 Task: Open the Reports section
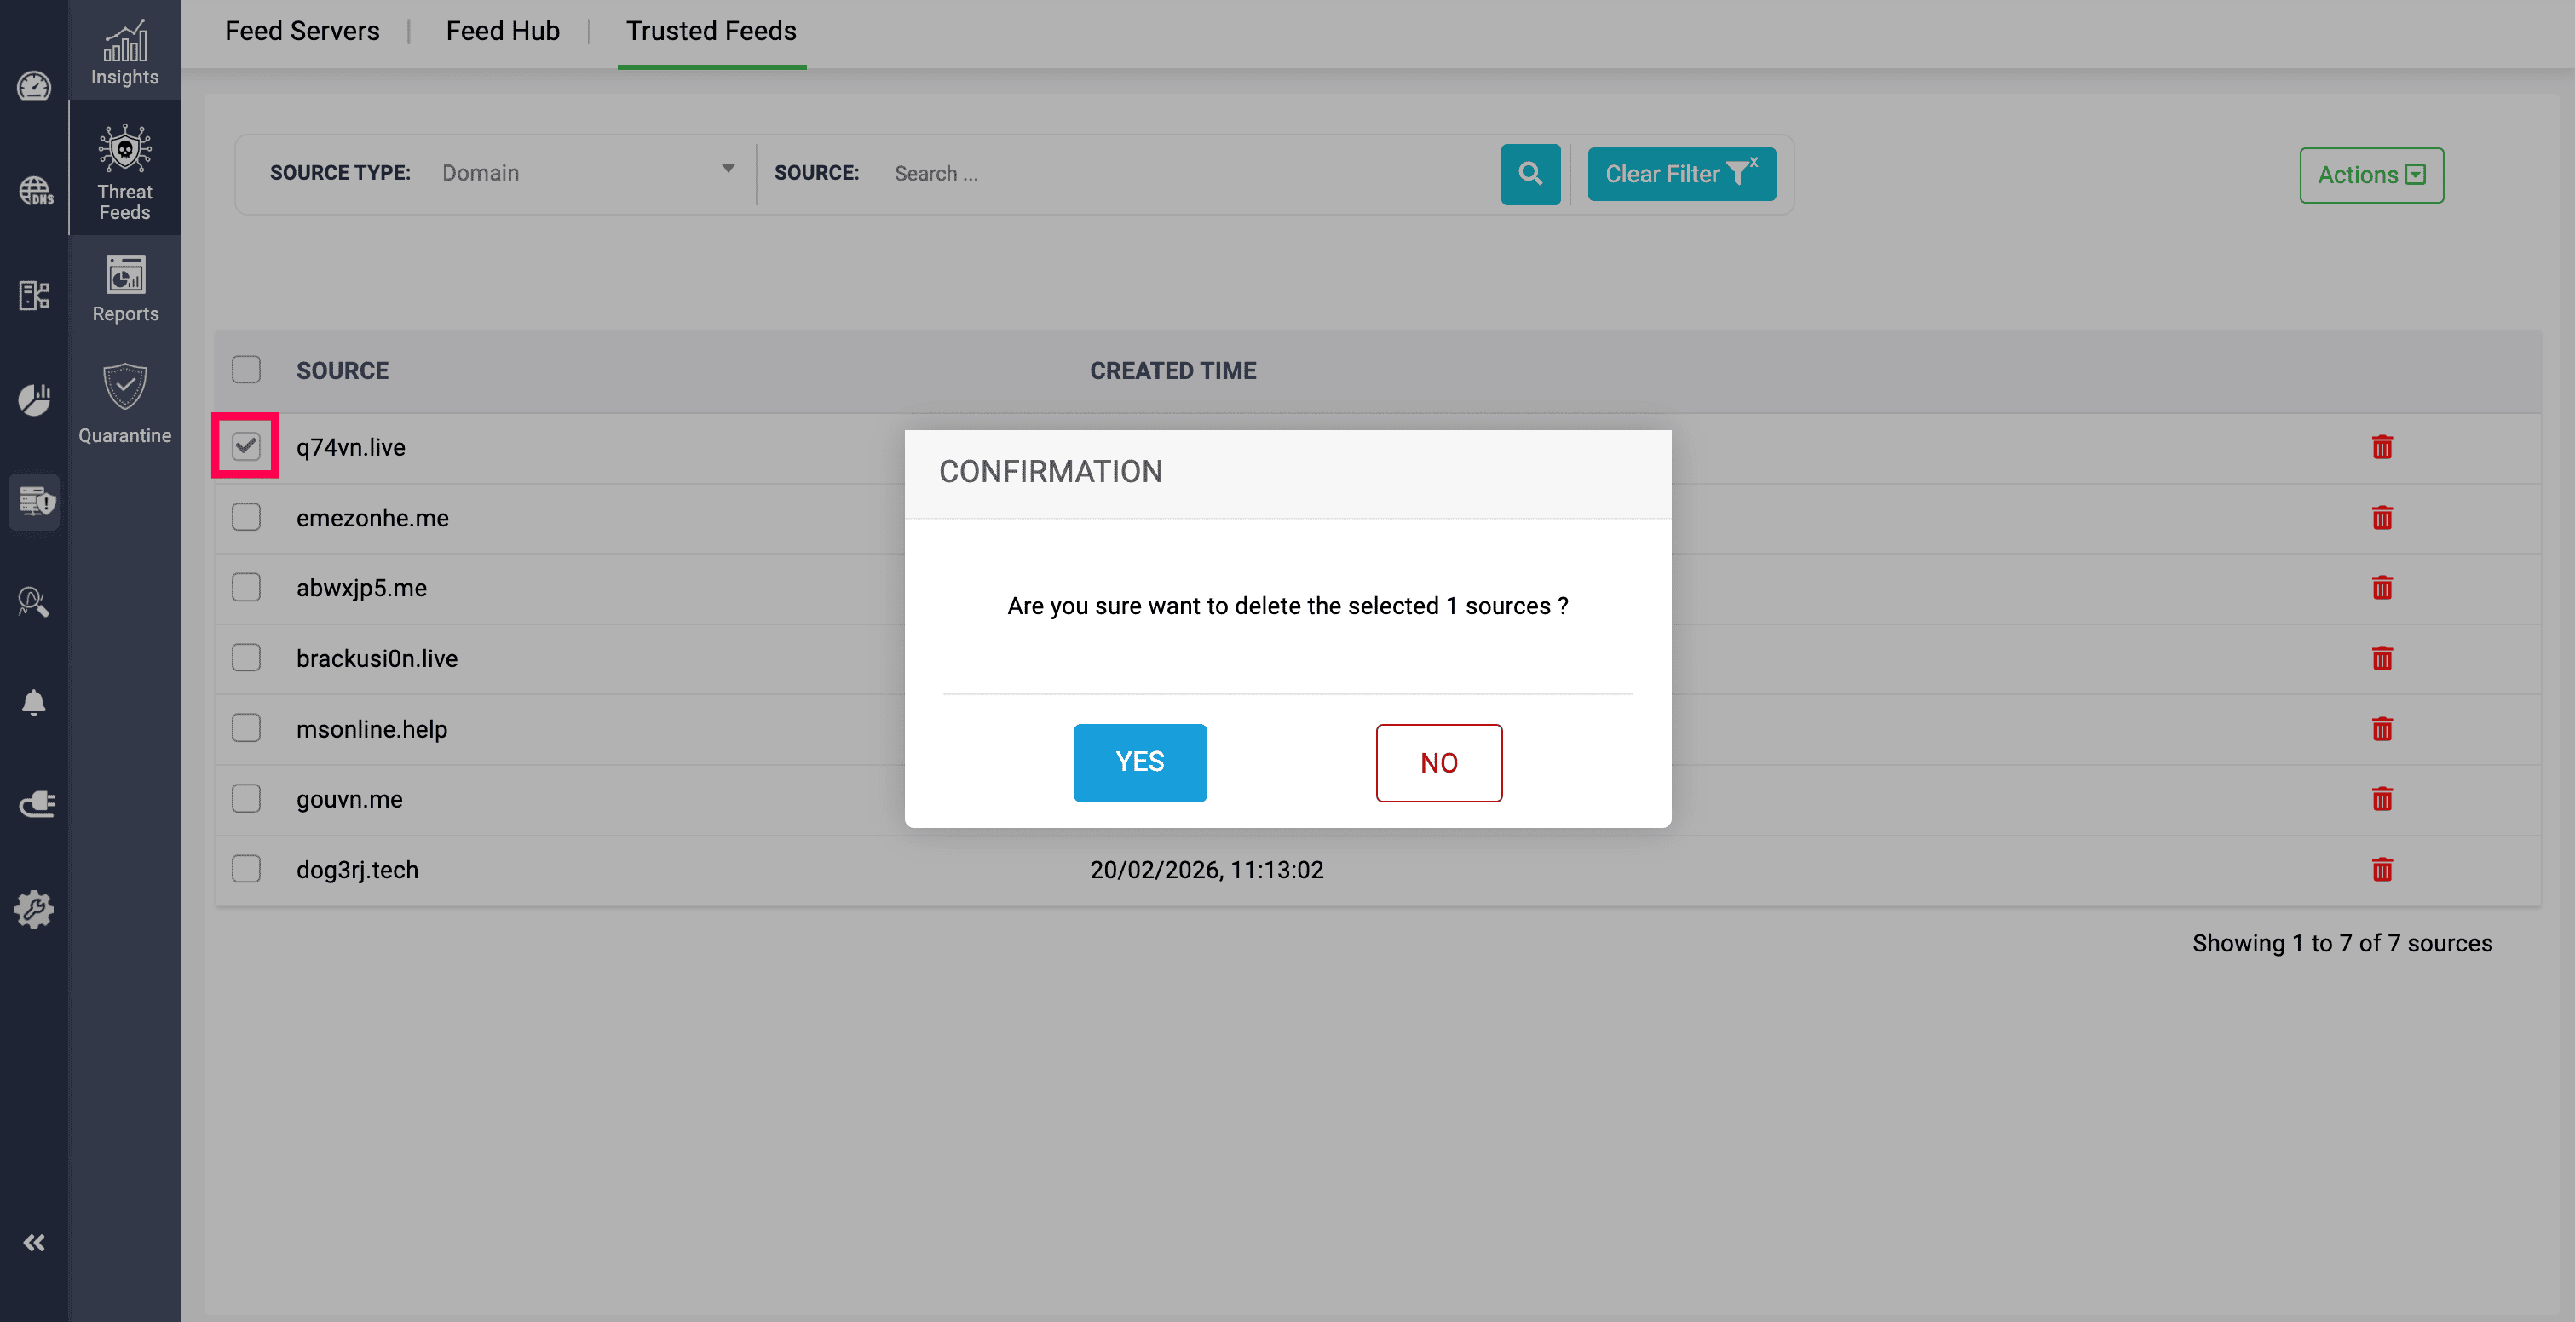pyautogui.click(x=124, y=289)
